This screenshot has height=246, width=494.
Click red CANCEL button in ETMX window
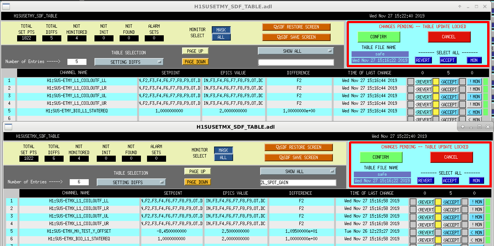tap(451, 157)
